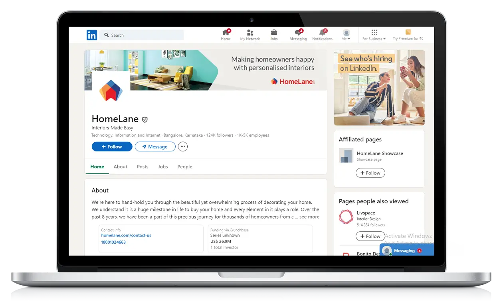503x302 pixels.
Task: Switch to the Home tab
Action: point(97,167)
